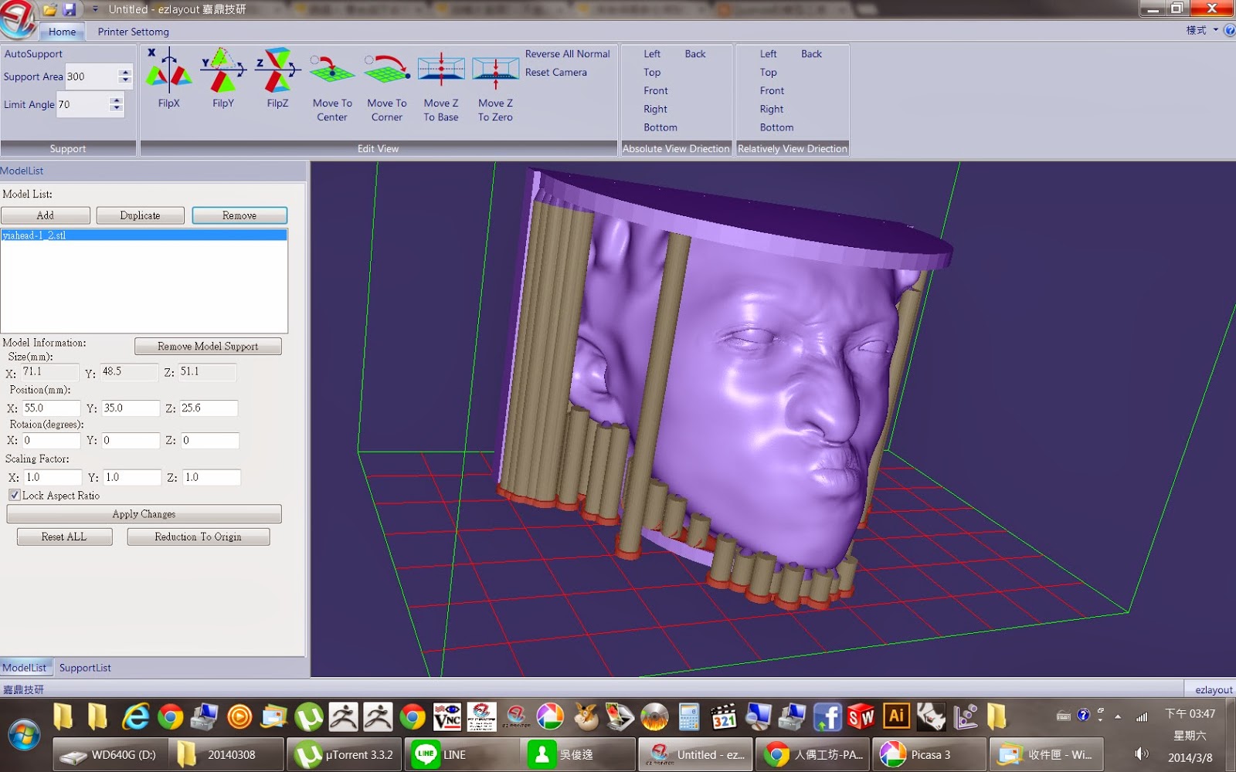Click the Position X input field

click(x=51, y=408)
